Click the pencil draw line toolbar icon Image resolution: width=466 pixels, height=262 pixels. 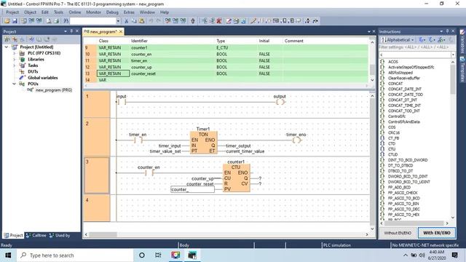[253, 21]
